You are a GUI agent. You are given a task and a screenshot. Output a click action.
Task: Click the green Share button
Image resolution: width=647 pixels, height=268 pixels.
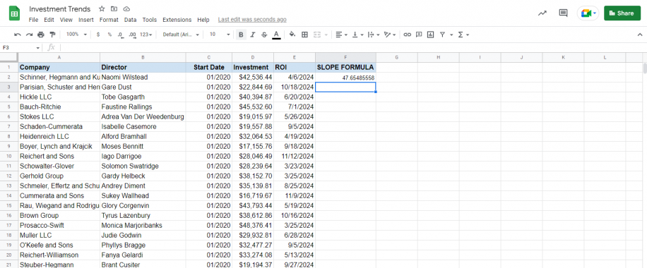click(622, 13)
